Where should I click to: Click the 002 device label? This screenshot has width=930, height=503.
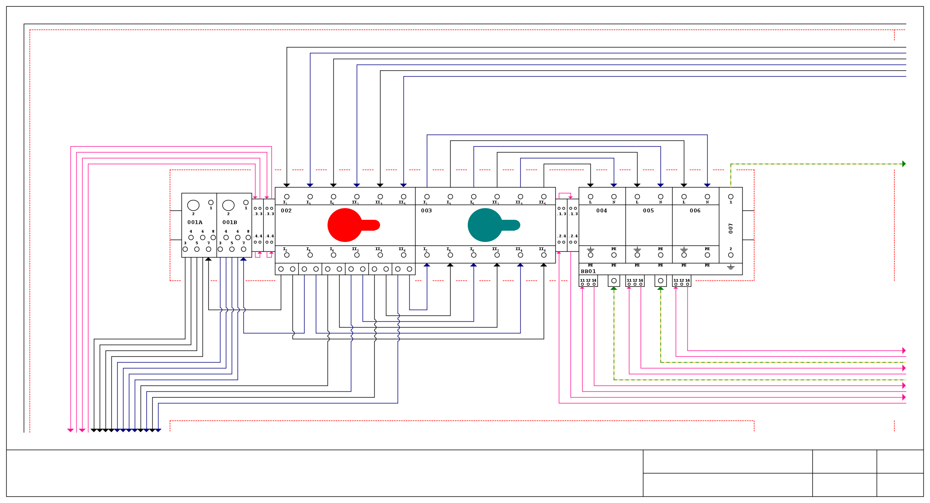coord(286,210)
